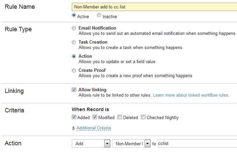Toggle the Modified record checkbox
Viewport: 237px width, 156px height.
[95, 117]
